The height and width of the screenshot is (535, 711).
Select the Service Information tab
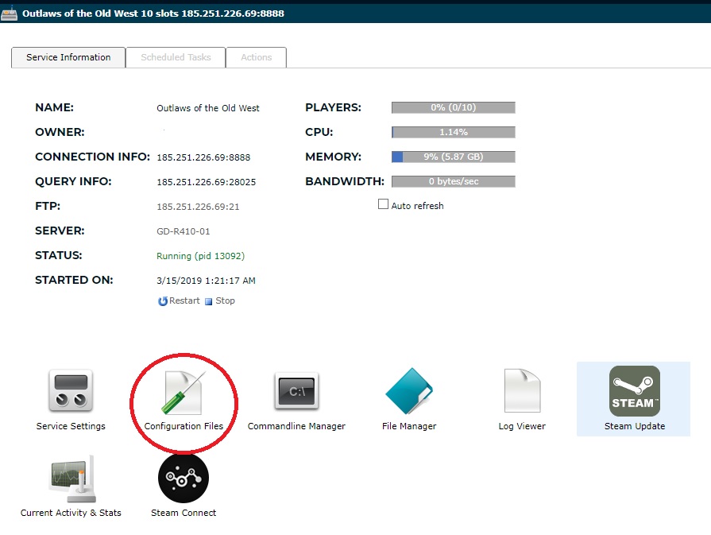68,57
